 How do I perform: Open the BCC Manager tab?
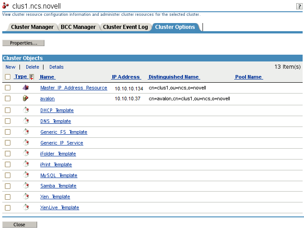pos(78,27)
